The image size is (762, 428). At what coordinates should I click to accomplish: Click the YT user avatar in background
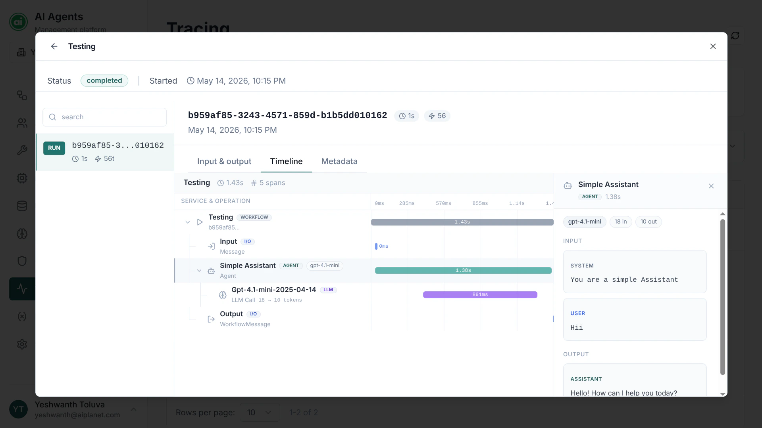click(x=18, y=409)
